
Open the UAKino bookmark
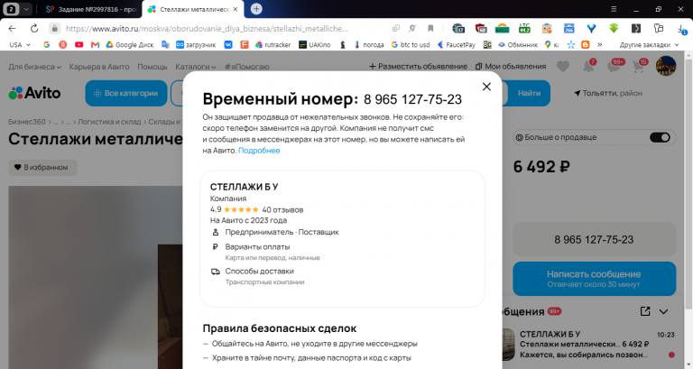(x=315, y=44)
